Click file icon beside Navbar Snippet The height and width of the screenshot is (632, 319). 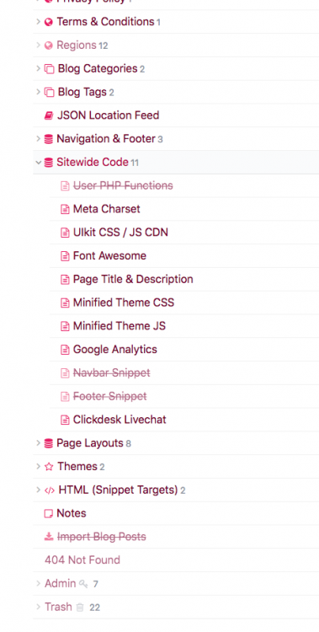[65, 372]
